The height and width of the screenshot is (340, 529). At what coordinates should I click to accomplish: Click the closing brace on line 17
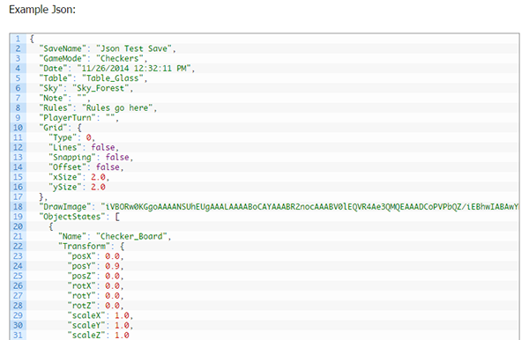41,196
